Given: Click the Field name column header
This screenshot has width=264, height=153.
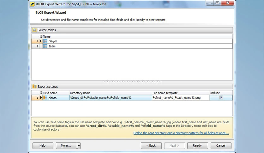Looking at the screenshot, I should point(56,93).
